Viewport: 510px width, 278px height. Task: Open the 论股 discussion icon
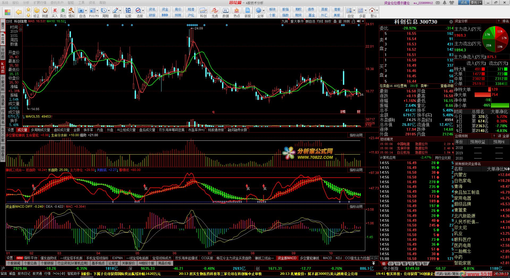[128, 12]
